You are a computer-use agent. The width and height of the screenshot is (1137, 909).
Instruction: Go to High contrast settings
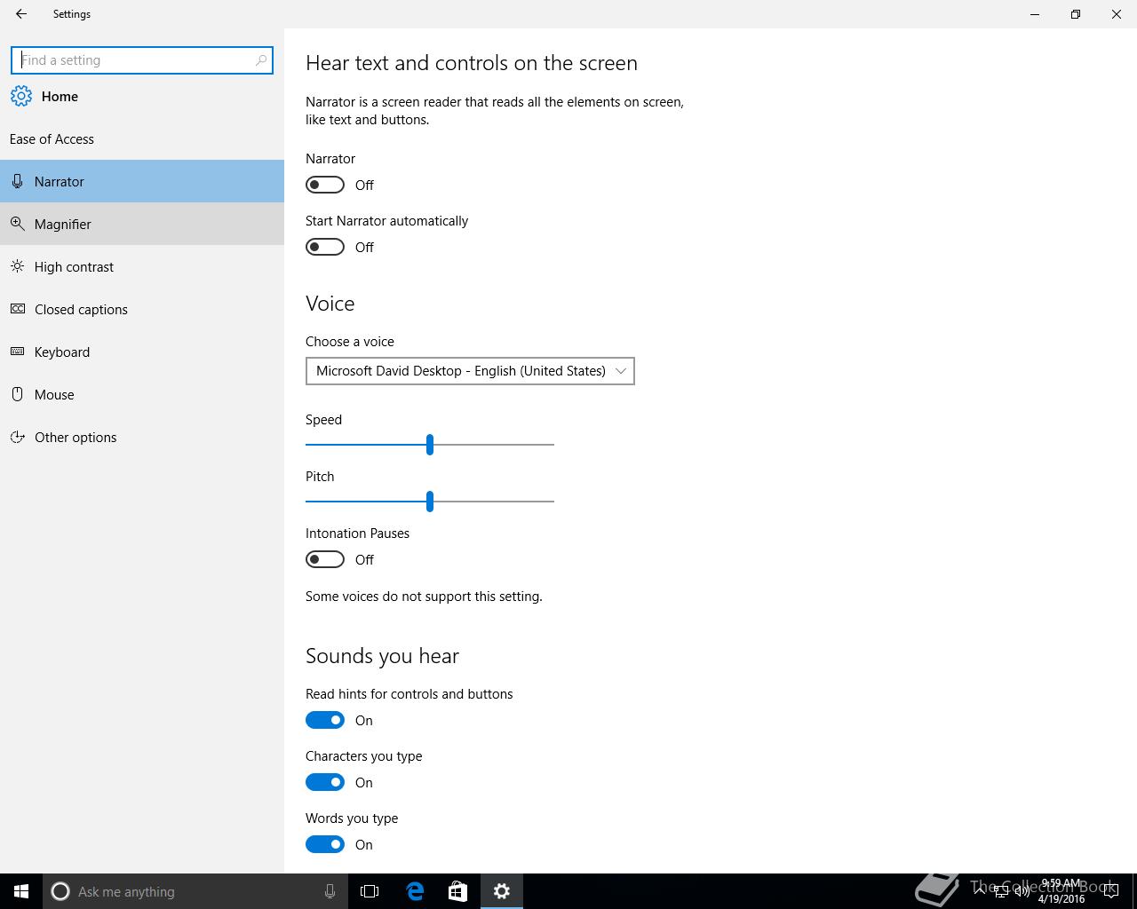(x=142, y=266)
